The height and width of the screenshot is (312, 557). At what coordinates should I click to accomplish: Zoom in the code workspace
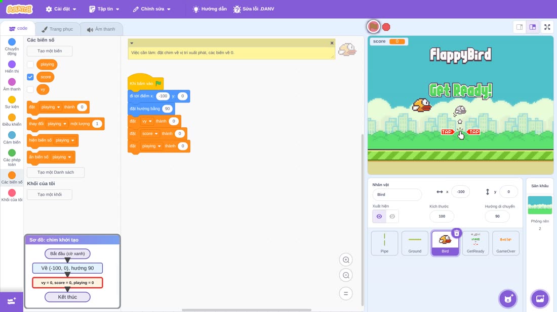point(346,259)
